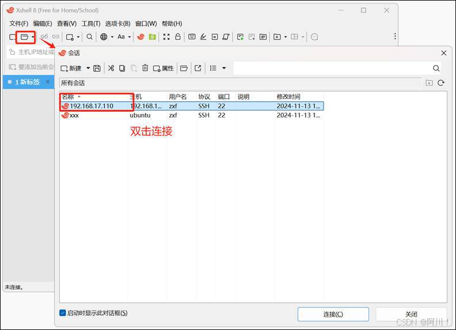The height and width of the screenshot is (330, 456).
Task: Toggle the full screen arrows icon
Action: 166,37
